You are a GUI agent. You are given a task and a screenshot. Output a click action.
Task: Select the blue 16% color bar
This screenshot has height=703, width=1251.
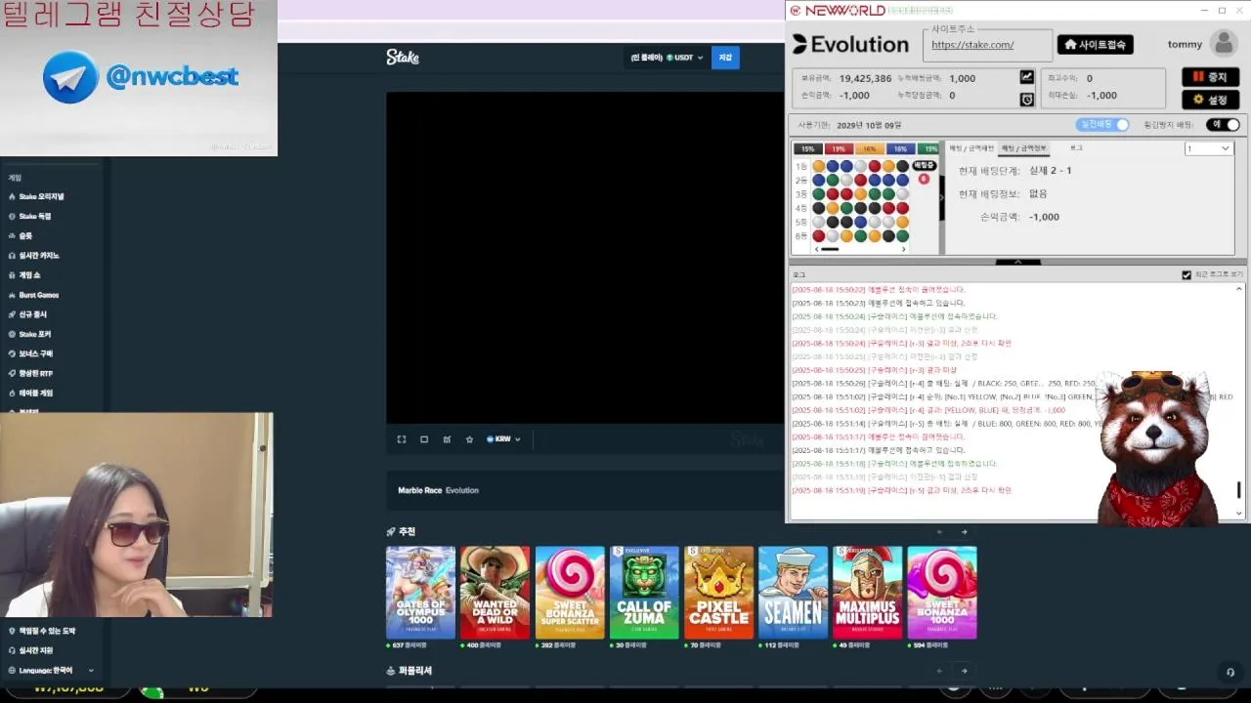[899, 149]
